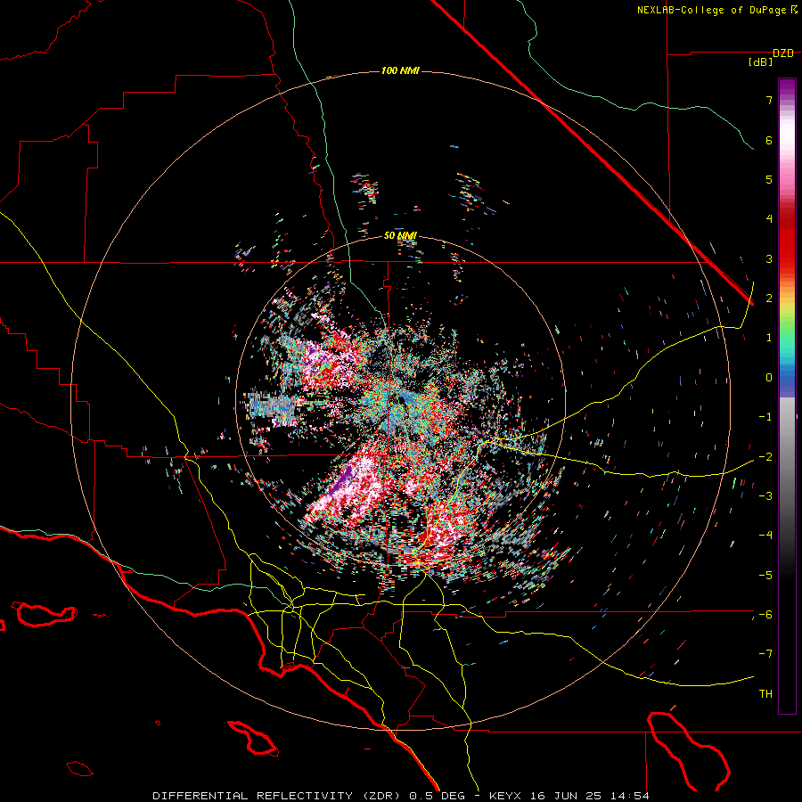Click the 7 value on the dB scale

pyautogui.click(x=769, y=100)
